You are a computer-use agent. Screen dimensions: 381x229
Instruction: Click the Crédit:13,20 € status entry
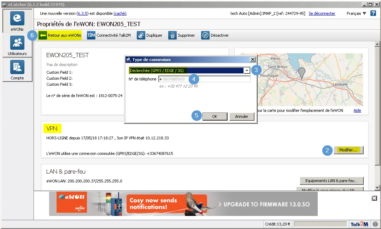click(x=277, y=224)
